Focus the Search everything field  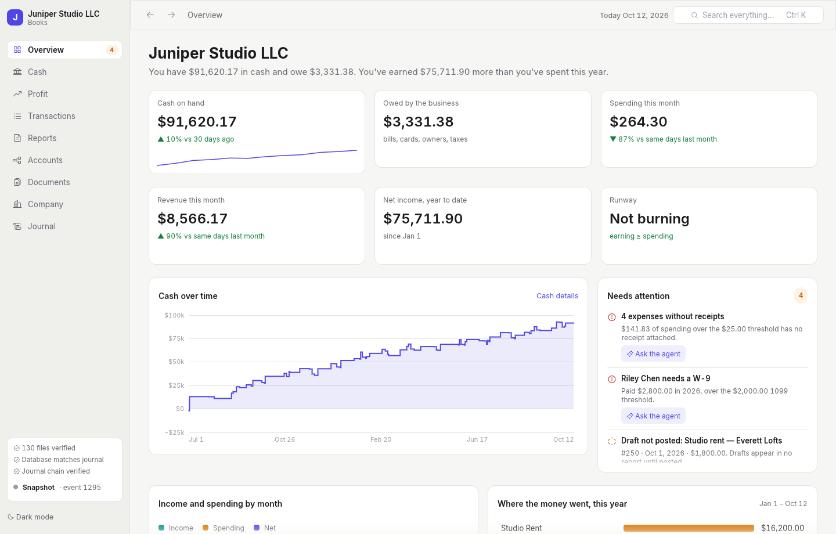point(748,15)
